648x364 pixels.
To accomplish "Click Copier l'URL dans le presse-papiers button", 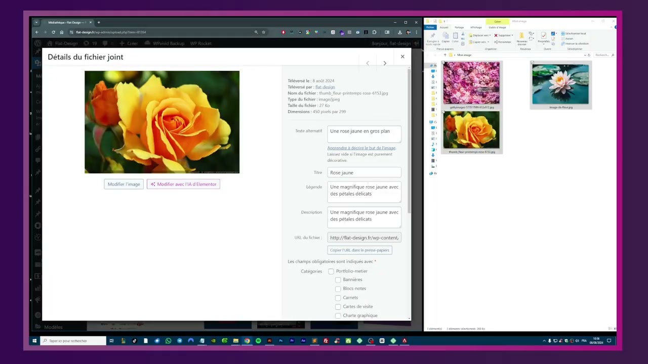I will click(x=359, y=250).
